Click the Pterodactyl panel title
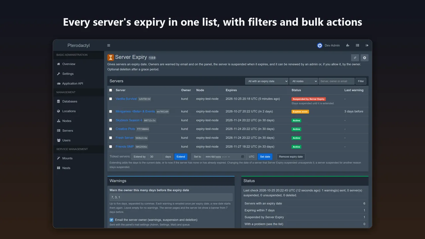 pos(79,45)
